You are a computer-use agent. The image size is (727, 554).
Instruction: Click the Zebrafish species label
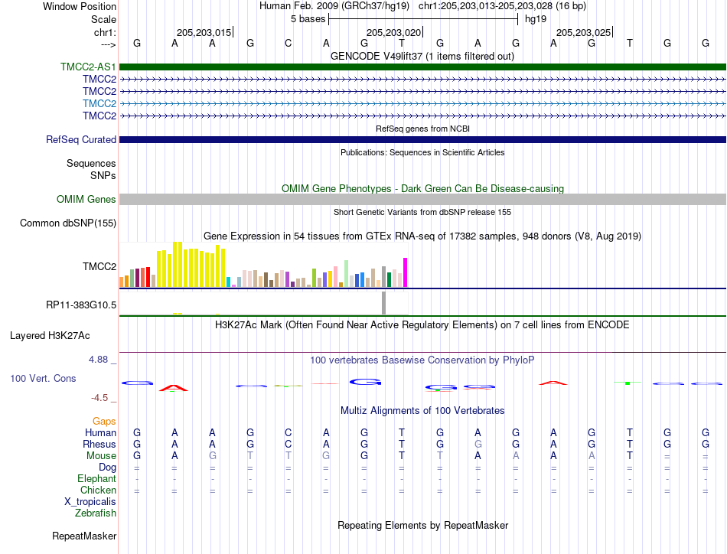click(x=96, y=513)
